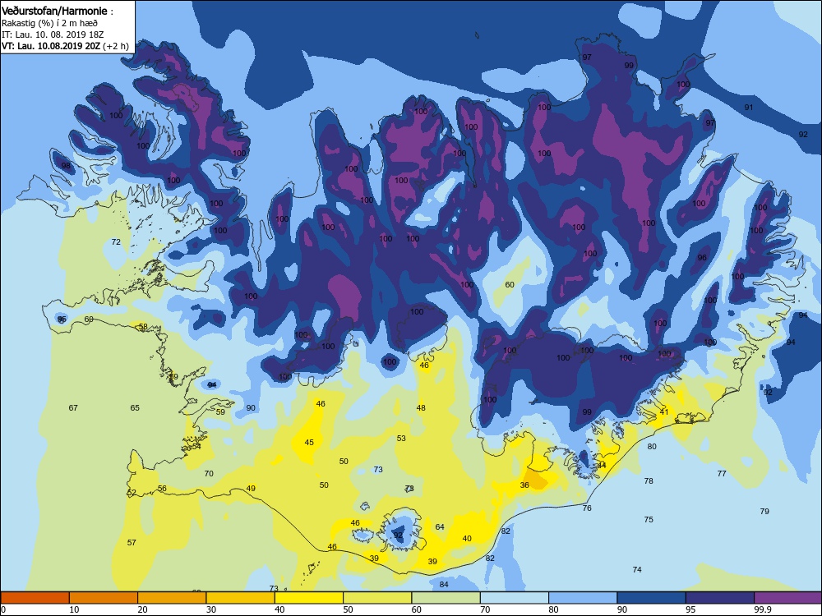Click the 'IT: Lau. 10. 08. 2019 18Z' line
This screenshot has height=616, width=822.
click(x=53, y=34)
